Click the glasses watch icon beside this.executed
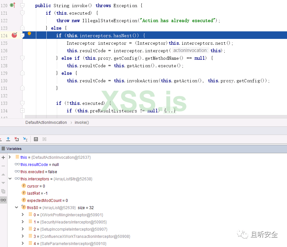The width and height of the screenshot is (287, 247). coord(17,172)
